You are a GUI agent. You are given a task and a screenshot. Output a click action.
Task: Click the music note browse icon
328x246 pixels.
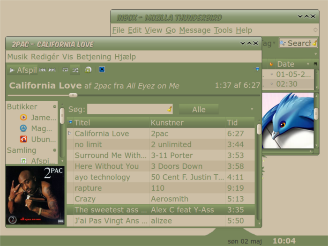[x=88, y=70]
